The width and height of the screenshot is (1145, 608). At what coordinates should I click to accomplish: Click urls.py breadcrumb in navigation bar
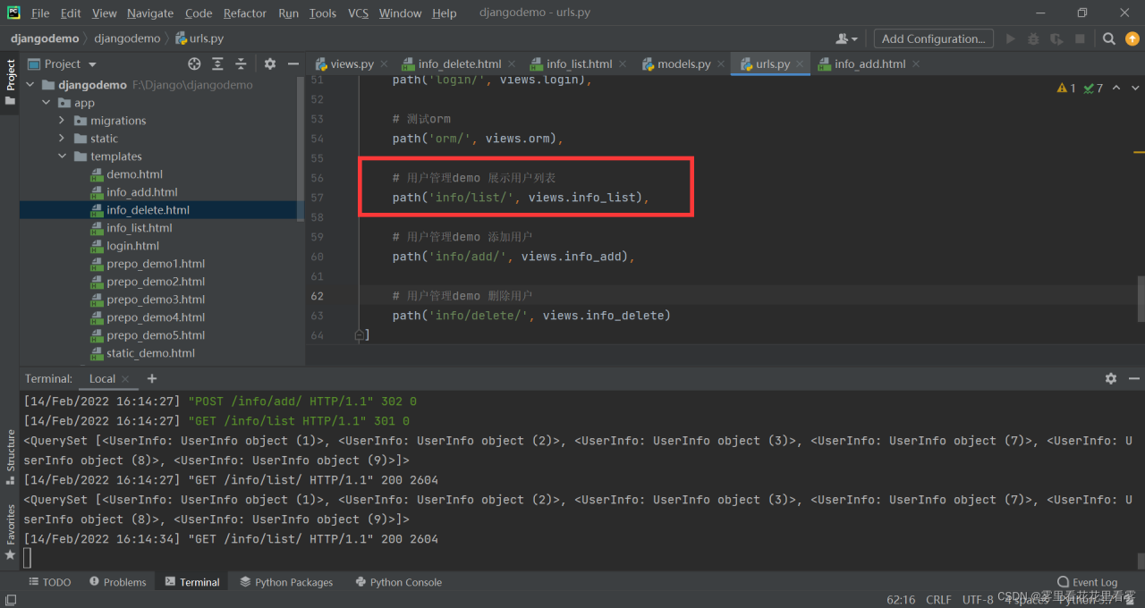199,38
